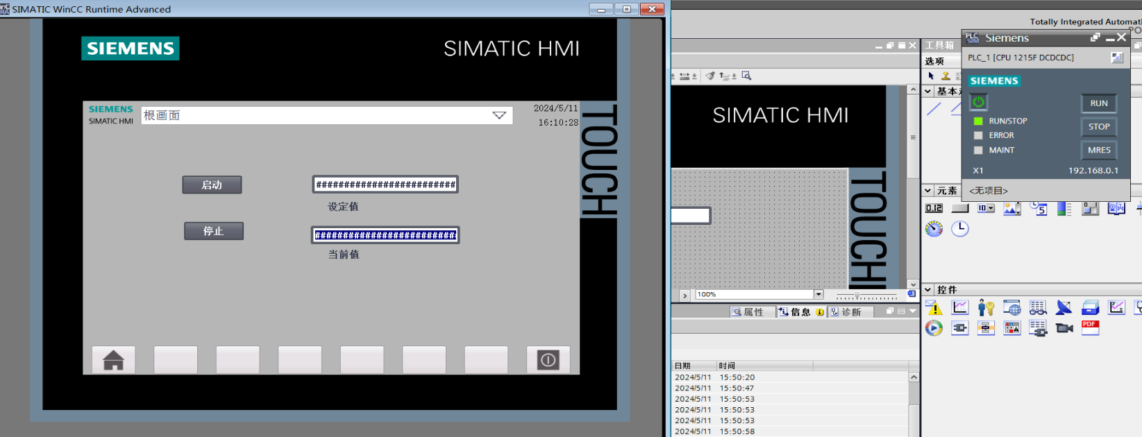Viewport: 1142px width, 437px height.
Task: Pick the user view key control
Action: 986,307
